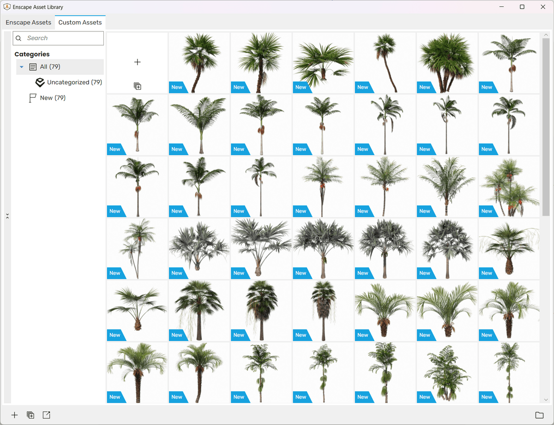Click the scrollbar down arrow in asset grid

point(546,400)
